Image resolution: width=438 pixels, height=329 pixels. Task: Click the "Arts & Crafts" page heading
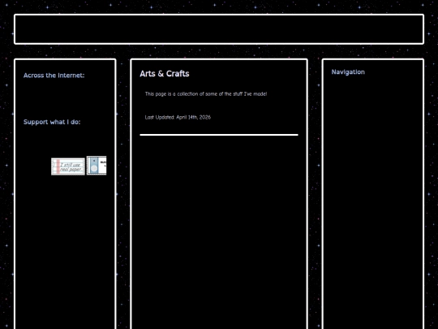click(165, 74)
